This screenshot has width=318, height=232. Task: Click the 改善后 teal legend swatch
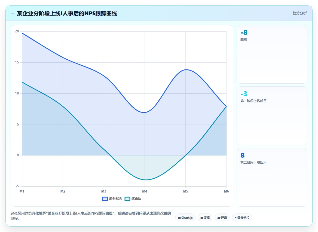[x=127, y=199]
